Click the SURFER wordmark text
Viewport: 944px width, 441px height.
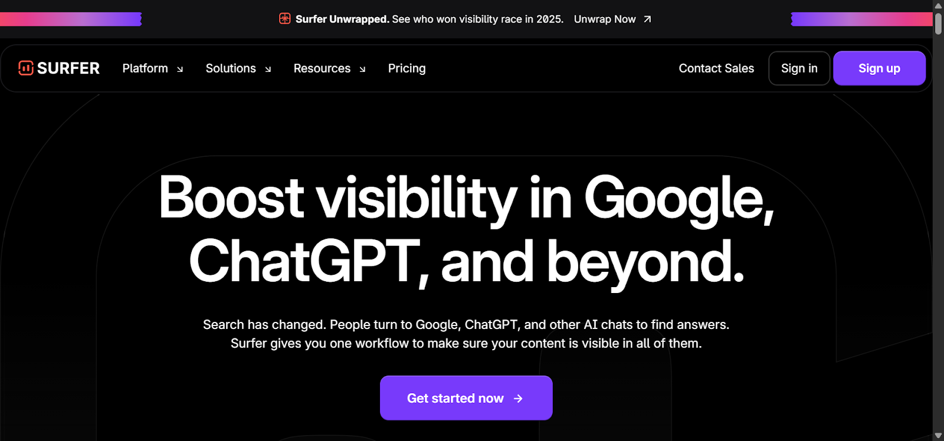coord(68,68)
